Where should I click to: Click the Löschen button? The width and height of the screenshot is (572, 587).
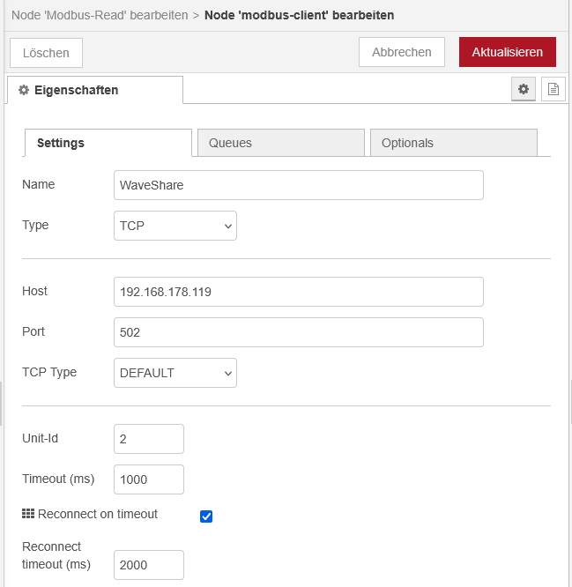[46, 53]
